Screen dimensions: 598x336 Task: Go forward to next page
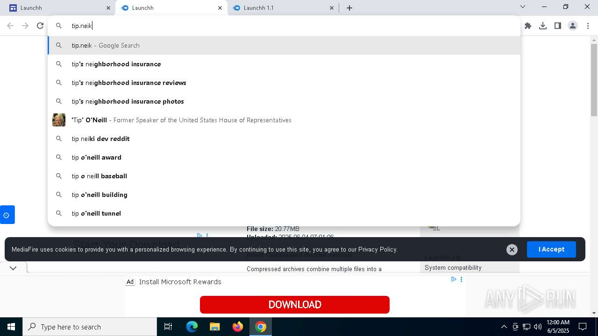point(25,26)
